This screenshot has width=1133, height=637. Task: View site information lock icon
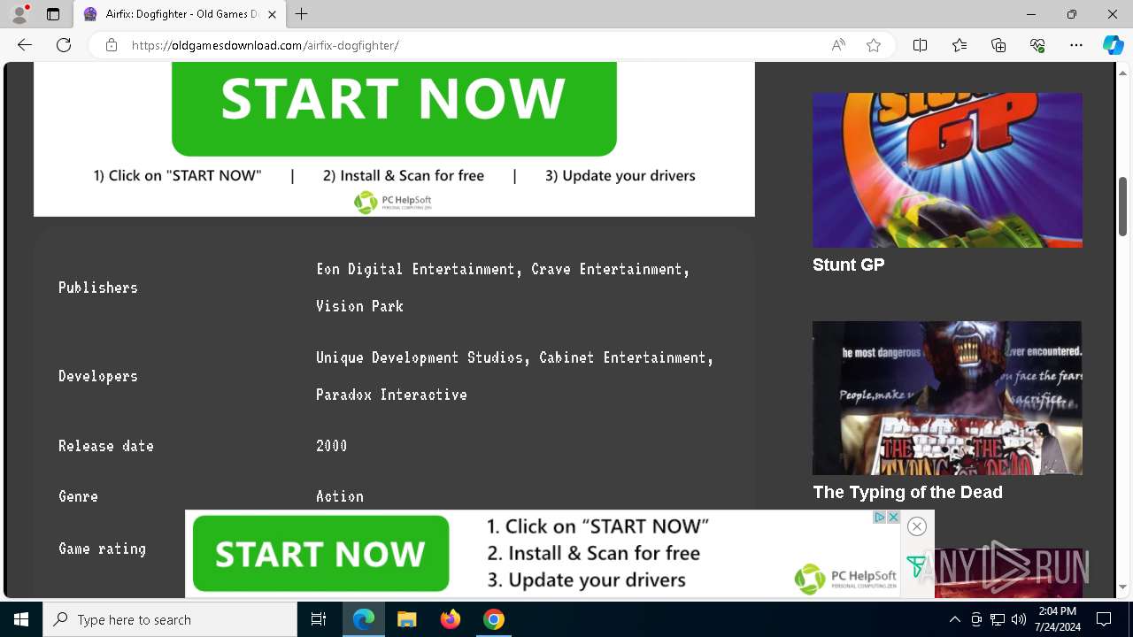click(x=111, y=45)
